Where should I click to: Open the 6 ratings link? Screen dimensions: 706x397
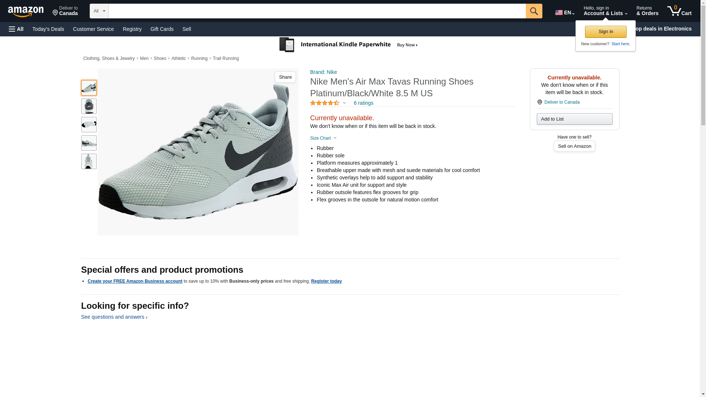[363, 103]
